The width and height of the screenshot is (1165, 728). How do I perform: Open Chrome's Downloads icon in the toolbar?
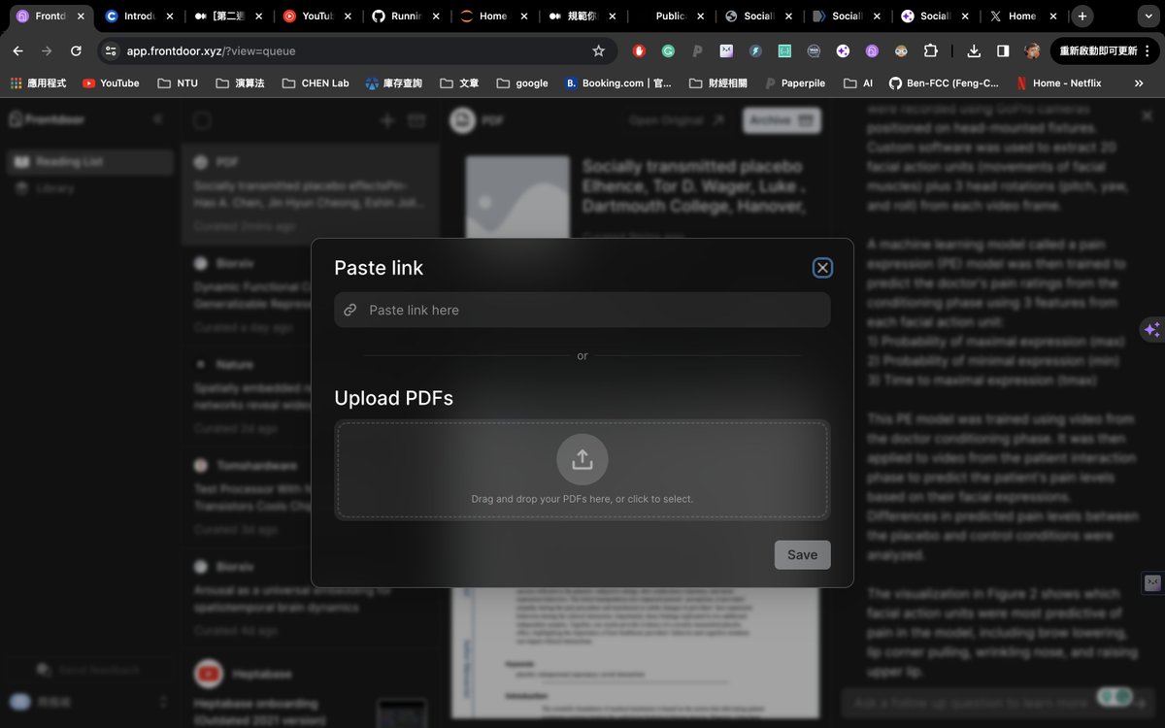[x=974, y=50]
